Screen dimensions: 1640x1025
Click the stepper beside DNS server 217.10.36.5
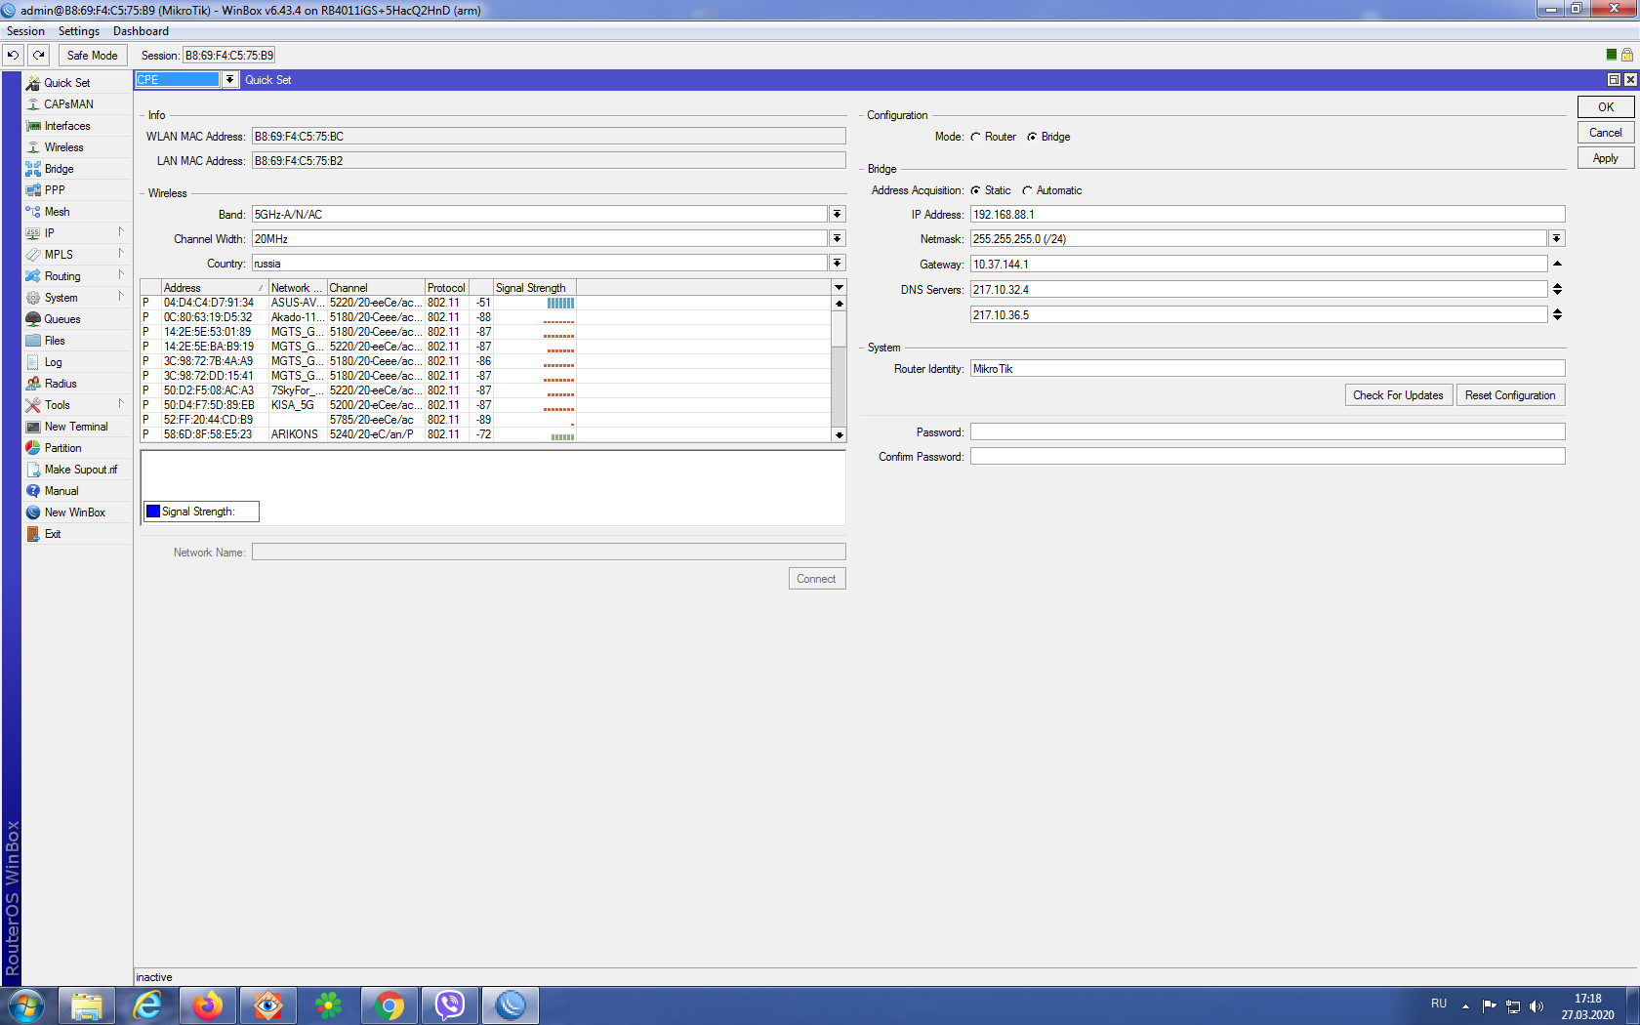1557,314
